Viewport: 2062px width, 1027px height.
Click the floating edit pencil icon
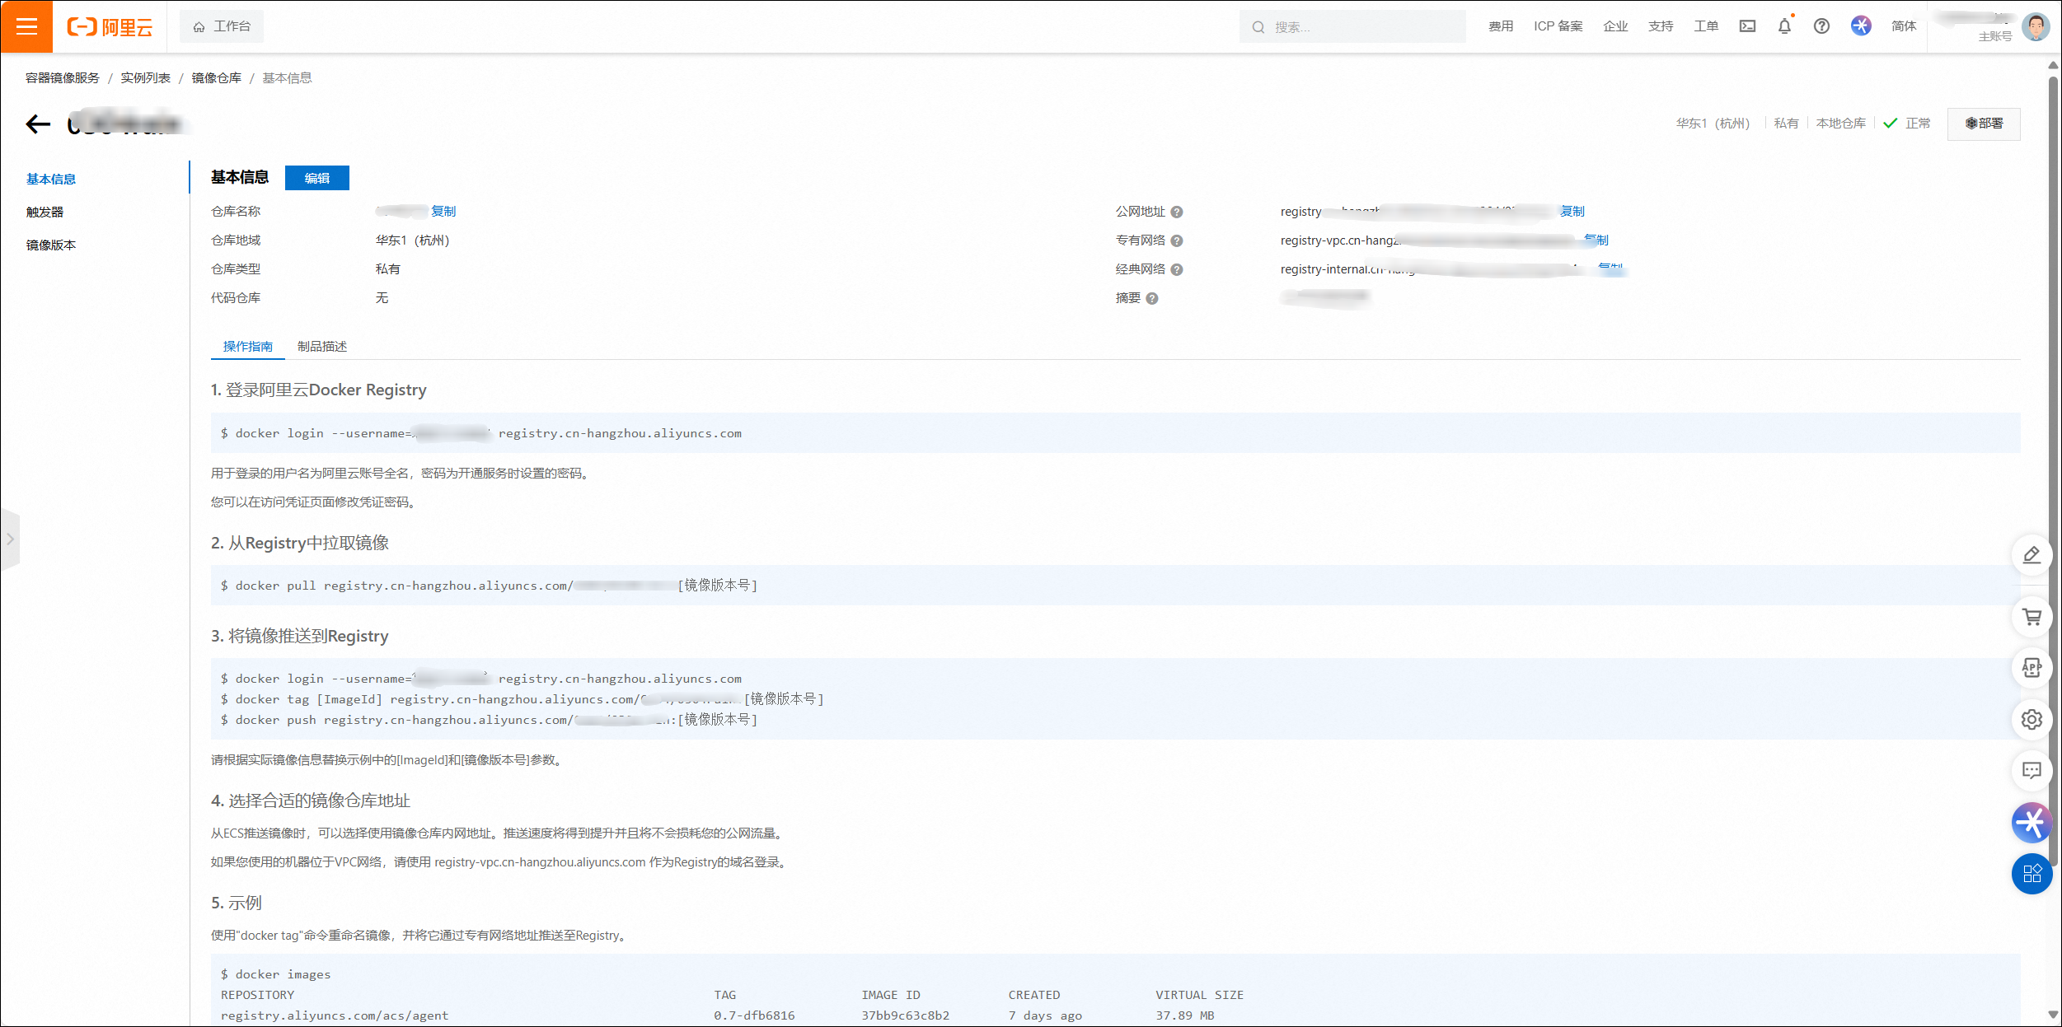click(x=2032, y=555)
